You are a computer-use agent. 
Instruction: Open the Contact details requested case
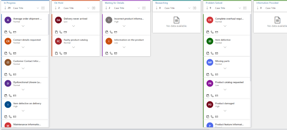coord(27,40)
